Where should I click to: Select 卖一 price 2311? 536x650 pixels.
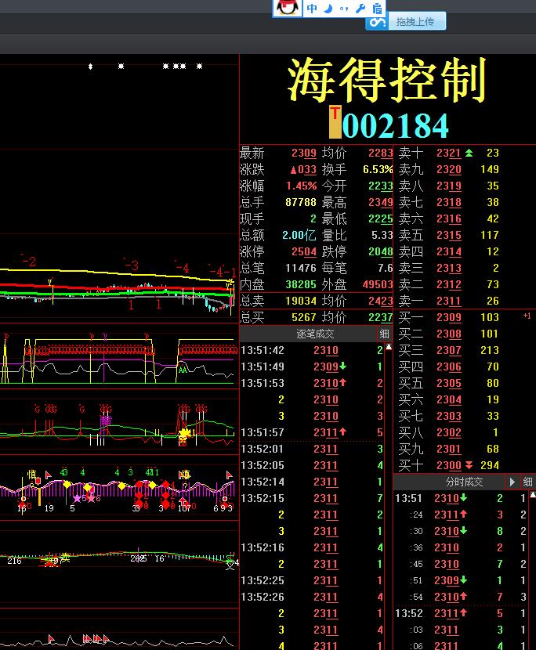tap(448, 301)
